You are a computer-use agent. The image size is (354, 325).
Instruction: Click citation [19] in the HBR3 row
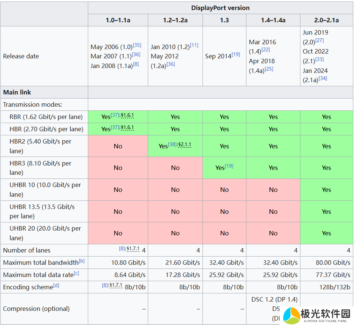[229, 166]
